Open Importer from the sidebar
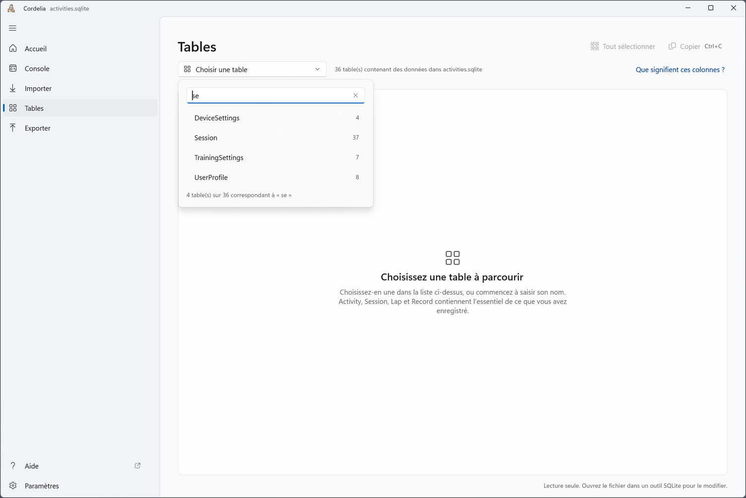 tap(80, 88)
